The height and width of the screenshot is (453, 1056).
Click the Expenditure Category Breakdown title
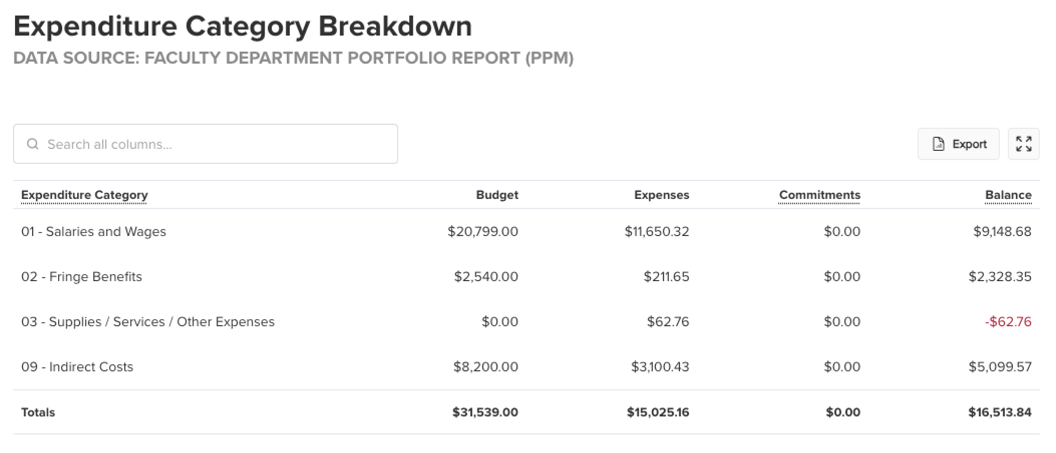click(x=243, y=26)
